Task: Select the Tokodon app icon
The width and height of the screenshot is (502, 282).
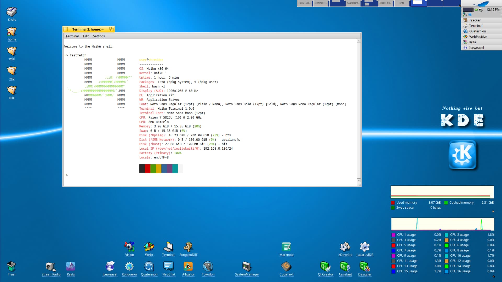Action: (x=208, y=266)
